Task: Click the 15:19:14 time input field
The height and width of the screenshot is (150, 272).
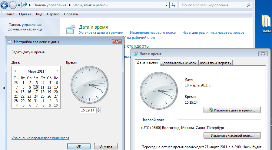Action: 88,110
